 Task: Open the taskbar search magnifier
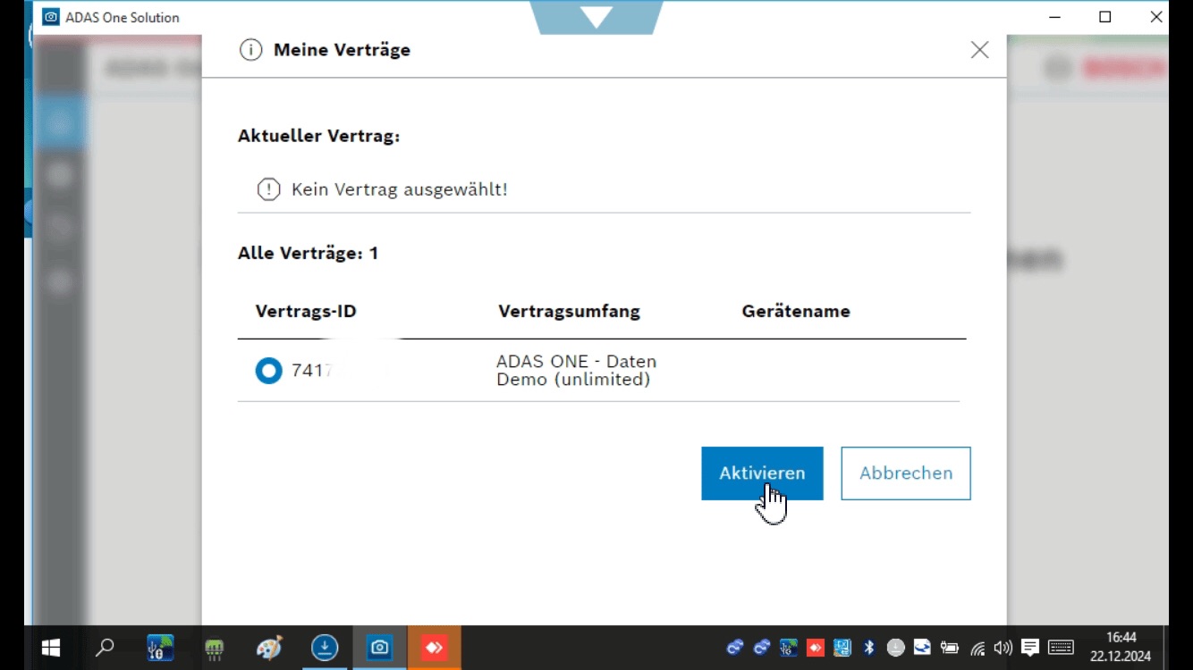point(105,648)
